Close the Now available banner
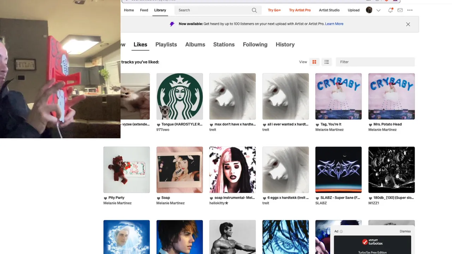Image resolution: width=452 pixels, height=254 pixels. tap(408, 24)
